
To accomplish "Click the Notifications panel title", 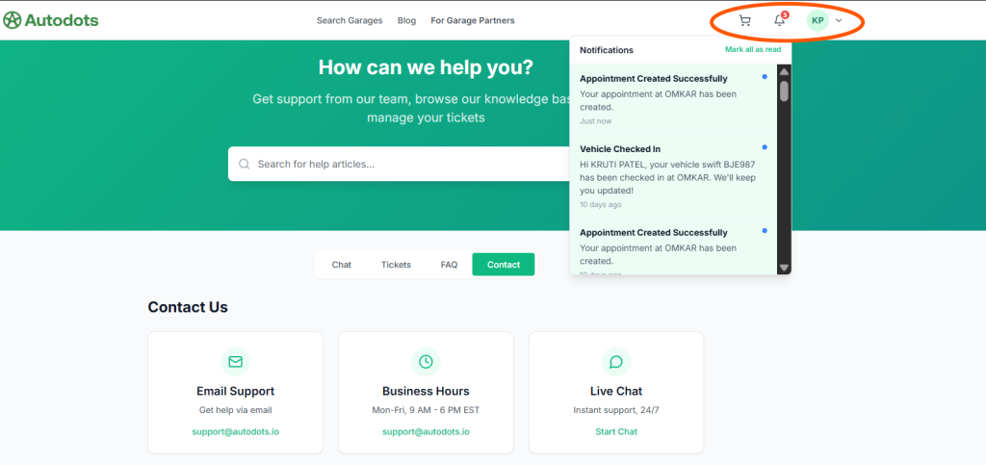I will pyautogui.click(x=607, y=50).
